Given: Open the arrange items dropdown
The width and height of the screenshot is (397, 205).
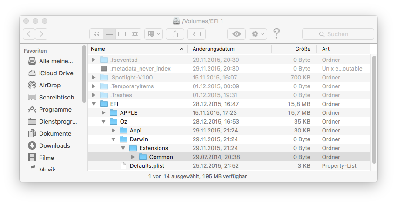Looking at the screenshot, I should click(x=153, y=34).
